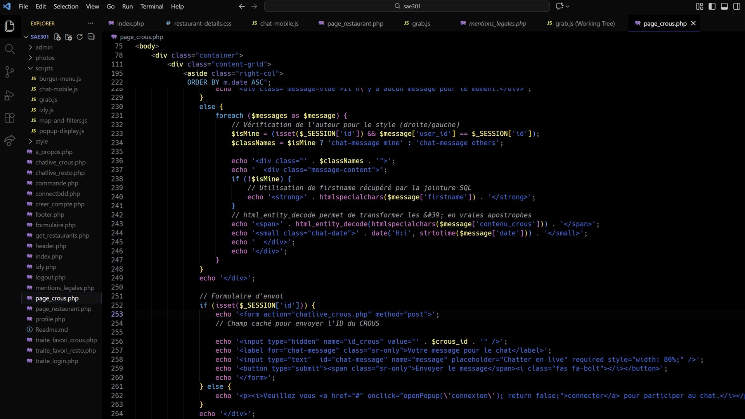Image resolution: width=745 pixels, height=419 pixels.
Task: Open the Copilot dropdown arrow
Action: coord(568,6)
